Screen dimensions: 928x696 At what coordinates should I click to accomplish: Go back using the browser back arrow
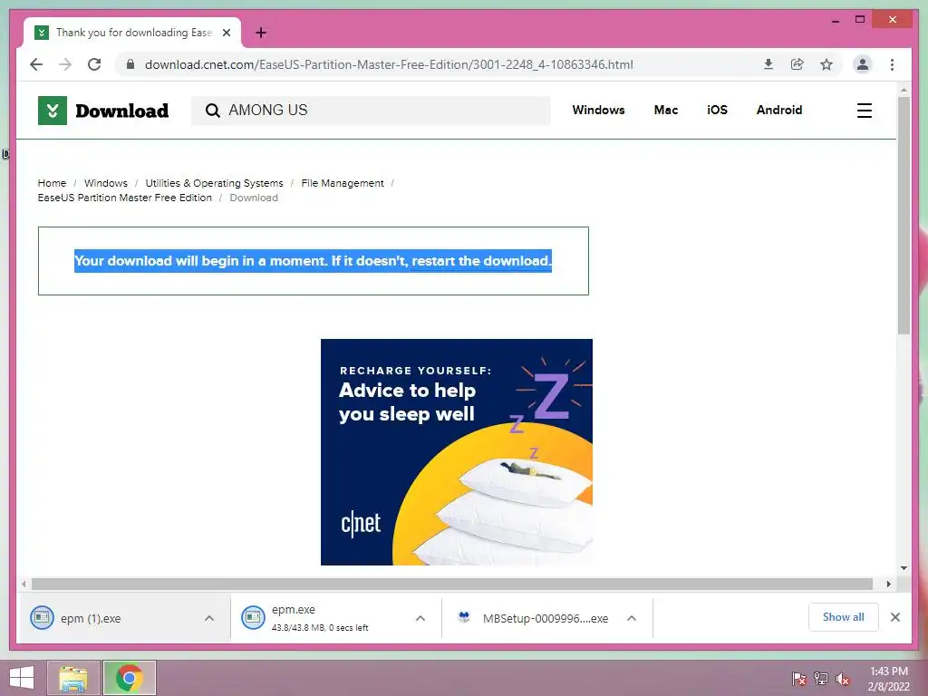pyautogui.click(x=36, y=64)
